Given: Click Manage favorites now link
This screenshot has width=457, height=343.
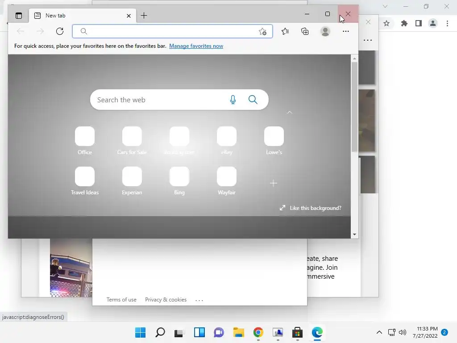Looking at the screenshot, I should click(196, 46).
